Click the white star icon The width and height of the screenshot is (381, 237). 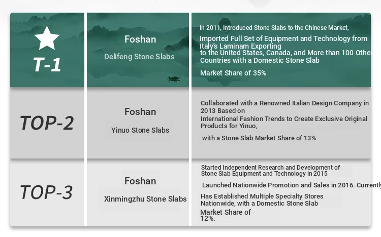[47, 38]
